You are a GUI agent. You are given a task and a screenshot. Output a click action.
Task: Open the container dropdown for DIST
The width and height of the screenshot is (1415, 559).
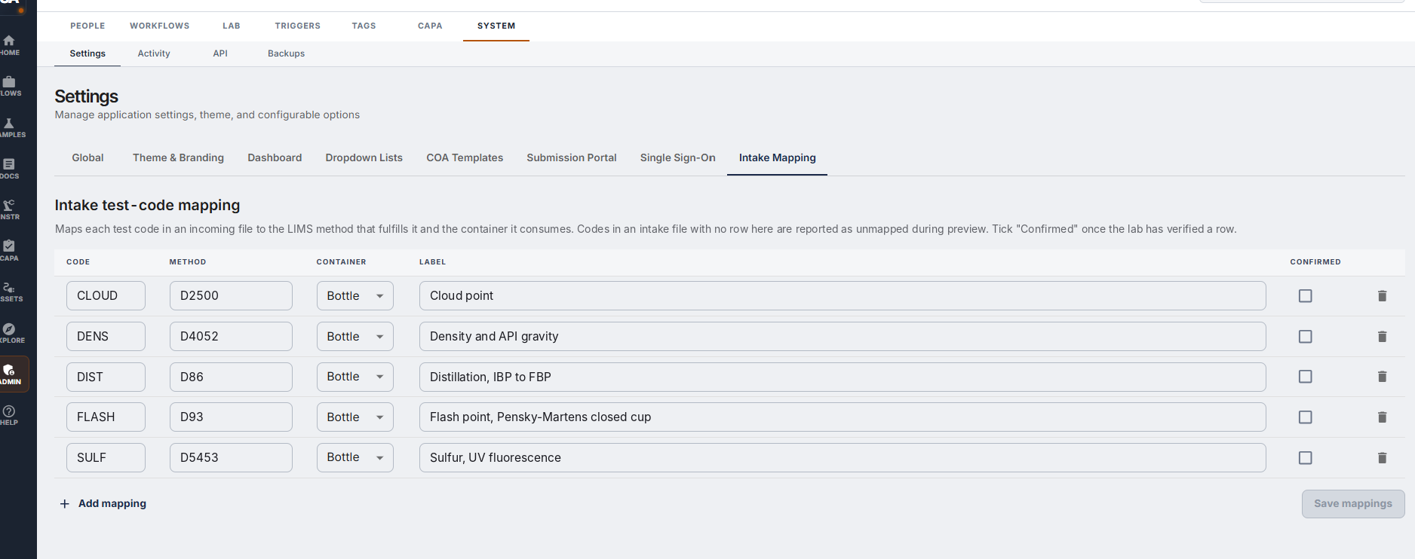point(355,377)
